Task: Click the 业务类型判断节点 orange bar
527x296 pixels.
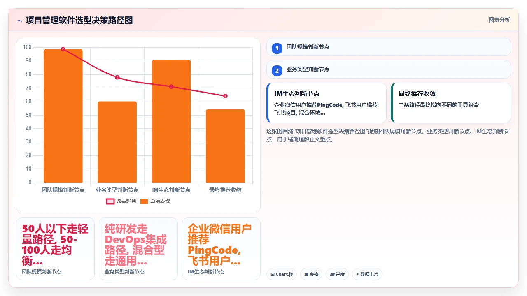Action: pos(117,142)
